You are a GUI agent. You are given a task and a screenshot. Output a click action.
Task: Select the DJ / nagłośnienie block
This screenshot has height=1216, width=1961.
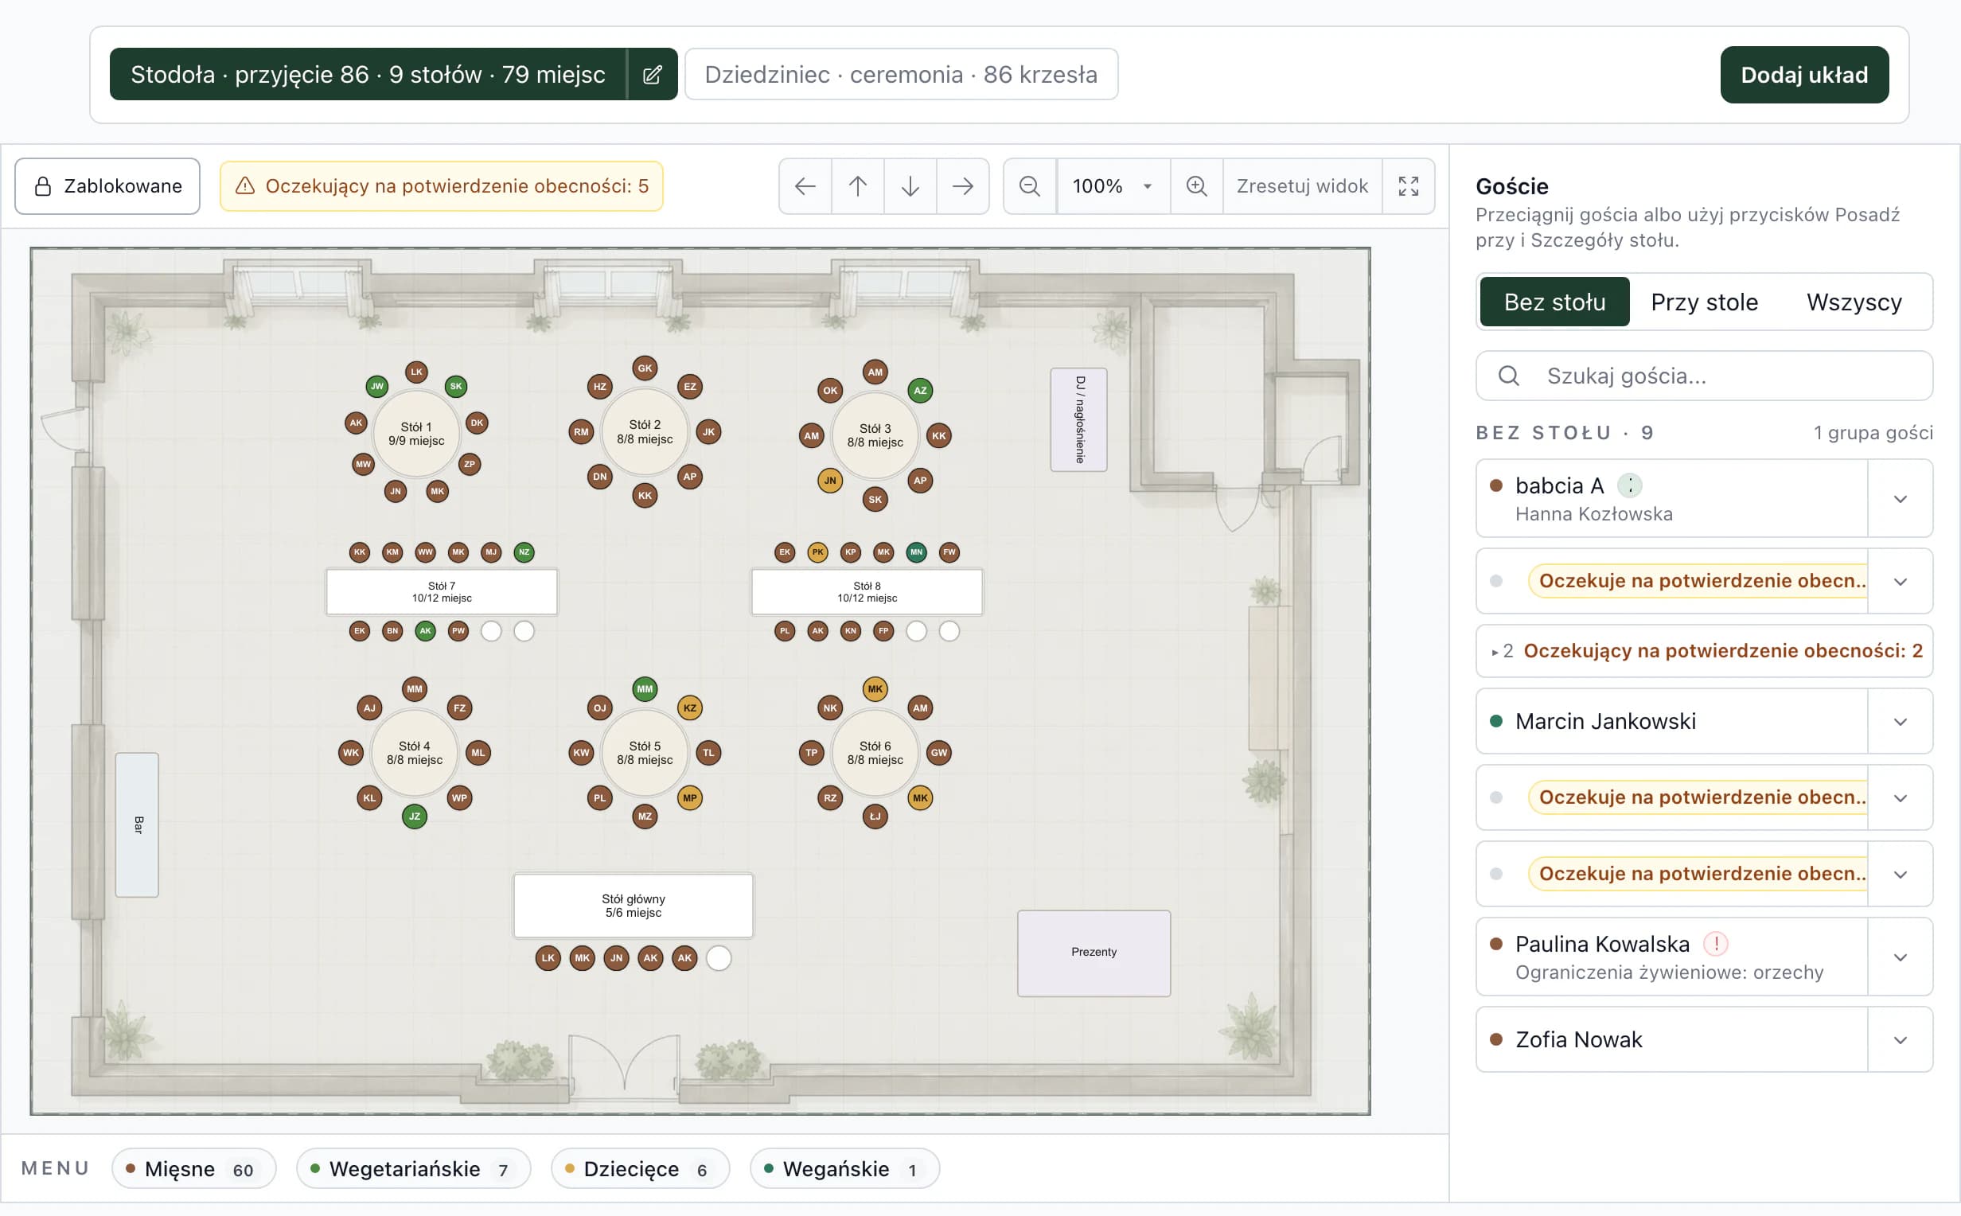click(1078, 420)
